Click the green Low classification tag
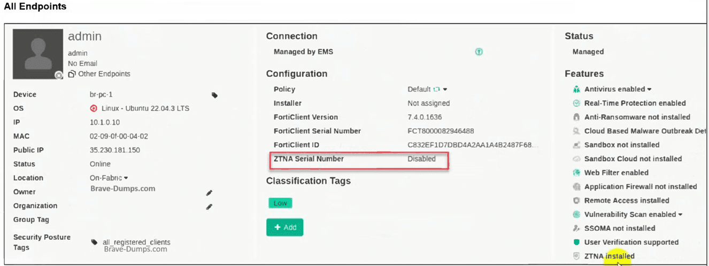 280,203
